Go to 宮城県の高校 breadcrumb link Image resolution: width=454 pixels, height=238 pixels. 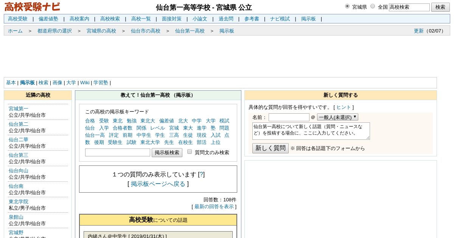coord(101,31)
